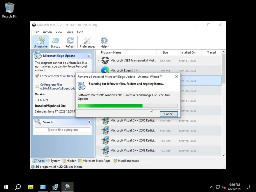Focus the 'Type to find a program' field
The image size is (256, 192).
62,130
